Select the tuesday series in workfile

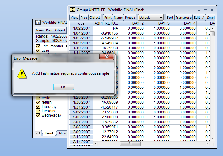[x=48, y=111]
